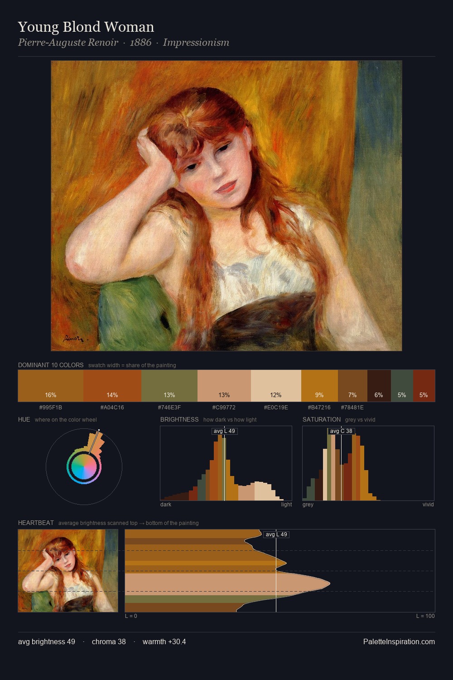Click the Impressionism style label

pos(196,43)
